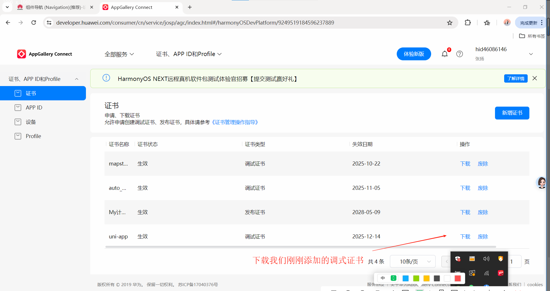Revoke the uni-app certificate via 废除
Screen dimensions: 550x291
coord(483,236)
